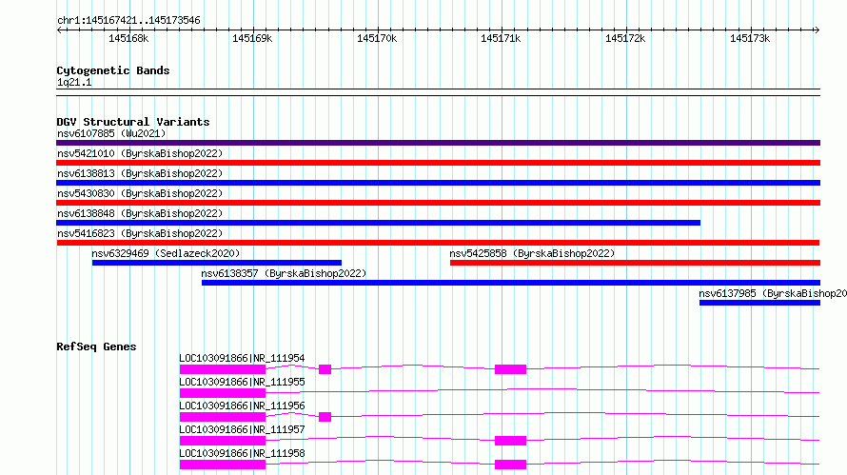Click the left arrow of the ruler
Viewport: 847px width, 475px height.
click(x=59, y=30)
